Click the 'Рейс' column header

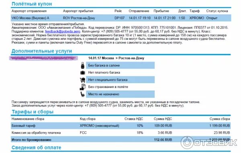pos(118,11)
